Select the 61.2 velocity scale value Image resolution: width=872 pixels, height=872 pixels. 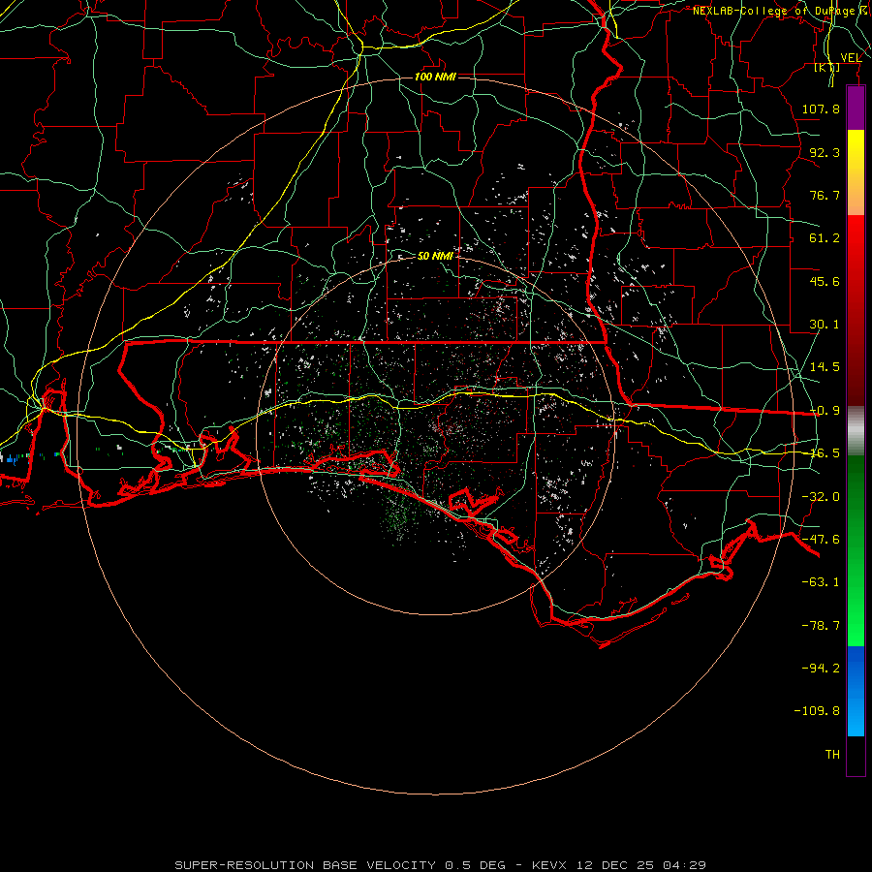(x=825, y=238)
